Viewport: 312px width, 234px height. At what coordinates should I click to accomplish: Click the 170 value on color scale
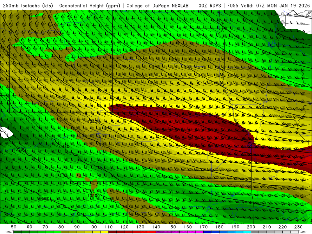[x=204, y=227]
